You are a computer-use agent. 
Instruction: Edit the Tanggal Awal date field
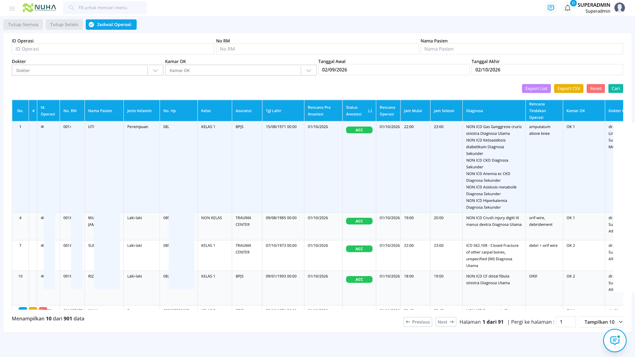394,70
